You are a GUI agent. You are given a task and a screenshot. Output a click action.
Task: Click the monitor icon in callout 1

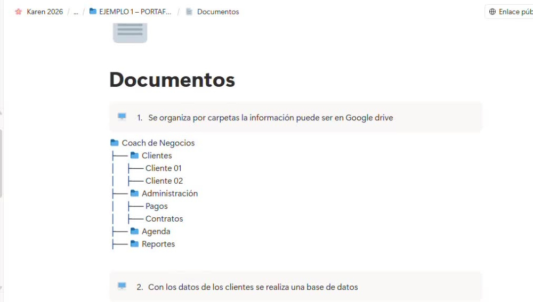pyautogui.click(x=122, y=117)
